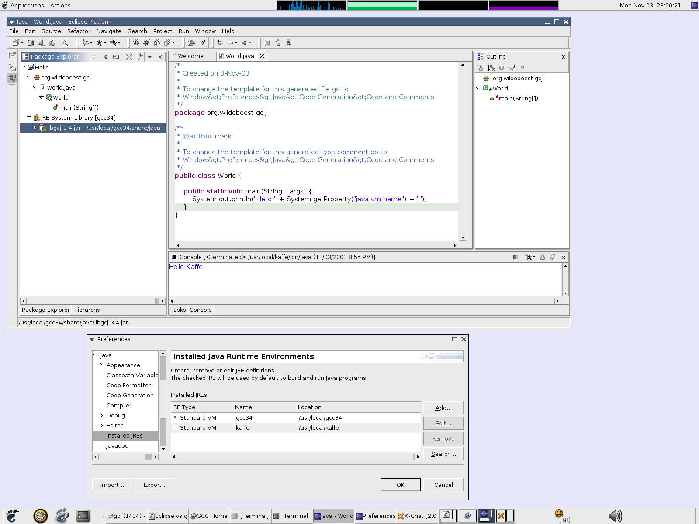This screenshot has height=524, width=699.
Task: Click OK in Preferences dialog
Action: pyautogui.click(x=401, y=485)
